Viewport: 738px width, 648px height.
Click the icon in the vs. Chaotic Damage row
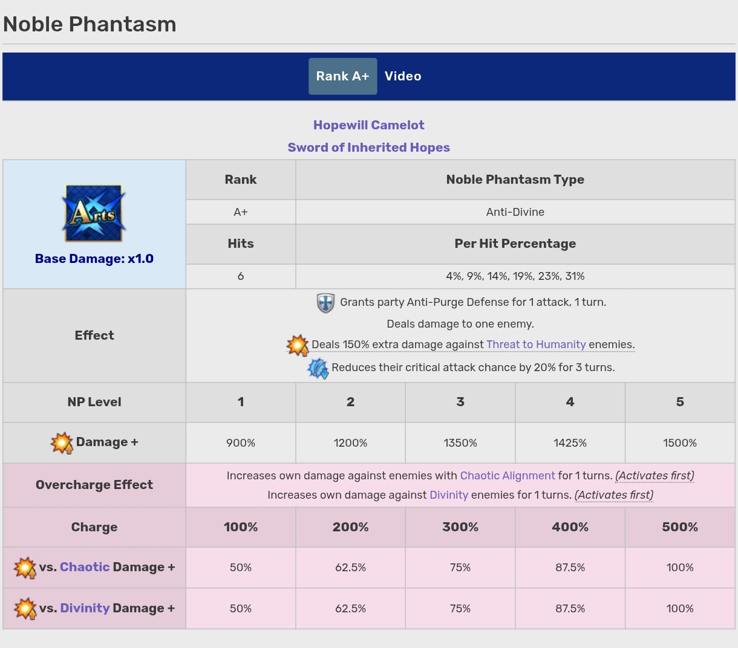(25, 568)
